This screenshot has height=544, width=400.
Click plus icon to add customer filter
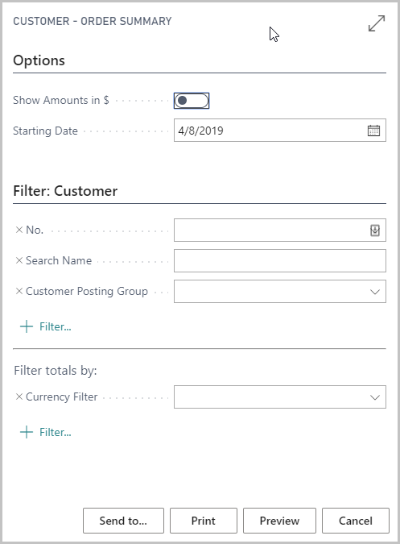coord(27,326)
